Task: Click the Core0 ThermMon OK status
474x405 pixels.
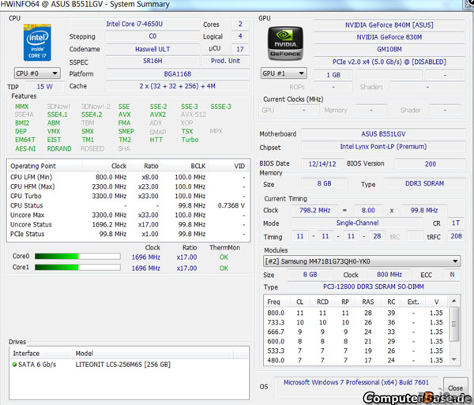Action: pos(224,257)
